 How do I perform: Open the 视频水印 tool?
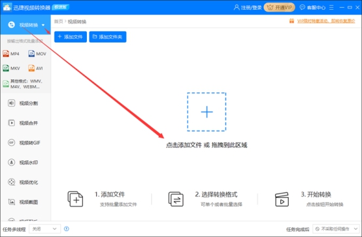point(25,162)
